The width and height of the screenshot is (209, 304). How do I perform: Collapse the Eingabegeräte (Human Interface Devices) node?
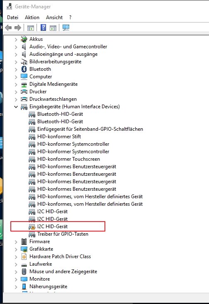pyautogui.click(x=16, y=107)
